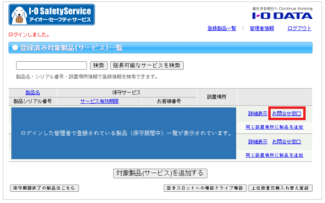Screen dimensions: 325x203
Task: Open the highlighted お問合せ窓口 link in first row
Action: coord(287,114)
